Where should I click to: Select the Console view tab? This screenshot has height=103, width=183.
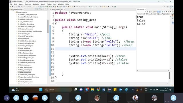(141, 9)
